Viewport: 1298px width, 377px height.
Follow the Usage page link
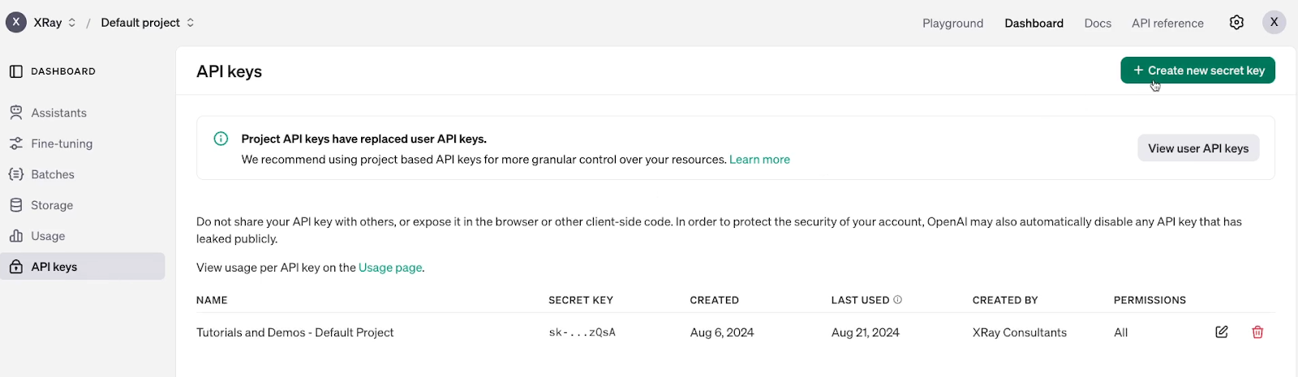tap(390, 268)
